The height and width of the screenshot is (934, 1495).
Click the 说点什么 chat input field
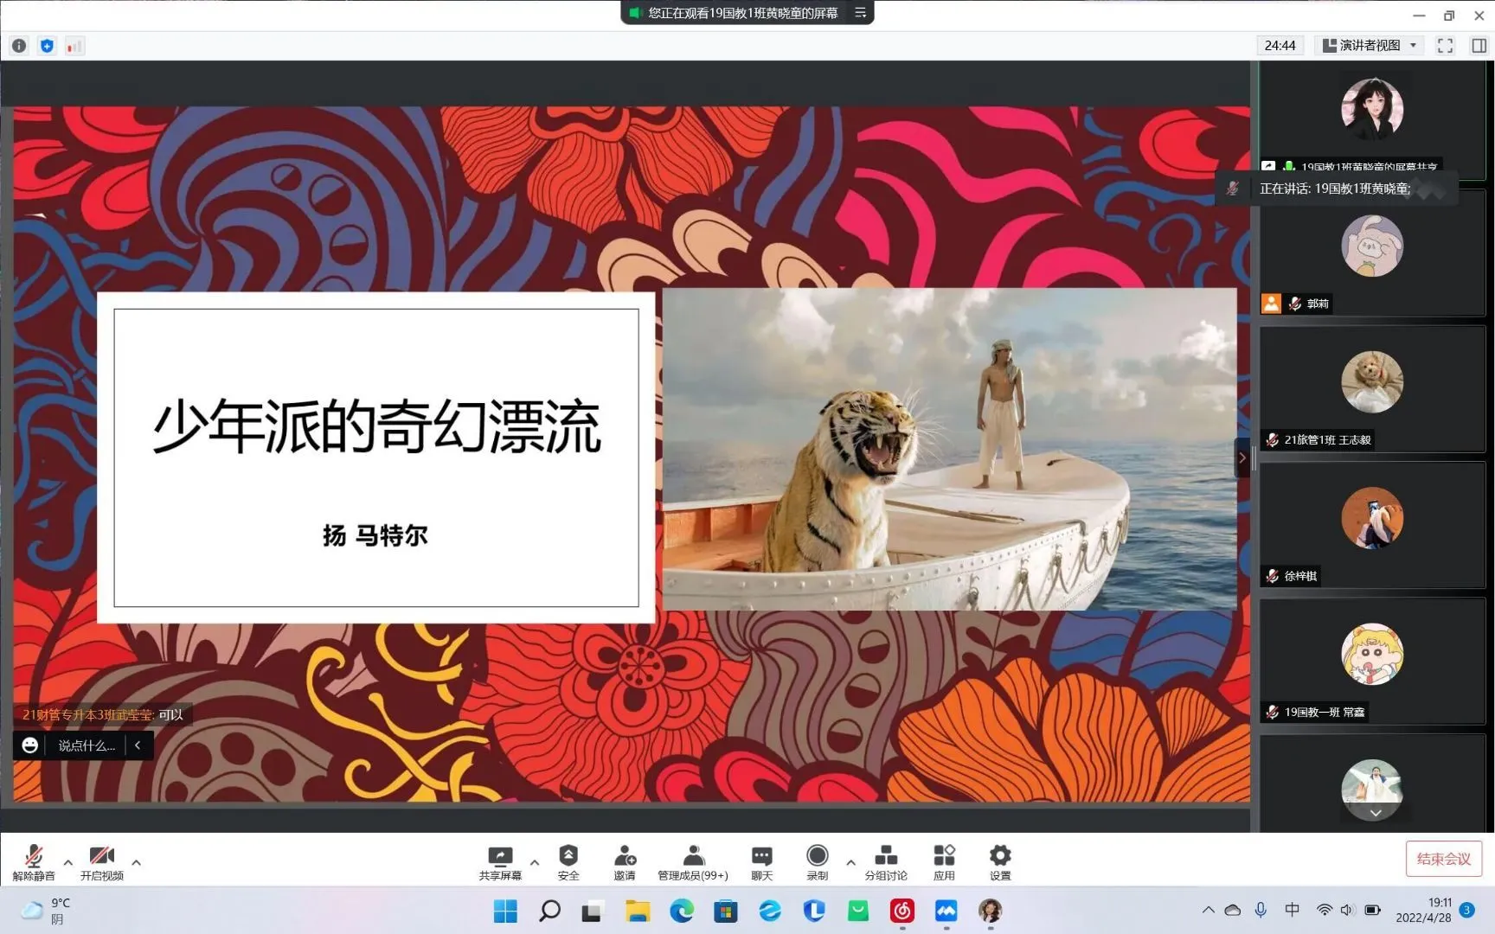[x=86, y=745]
